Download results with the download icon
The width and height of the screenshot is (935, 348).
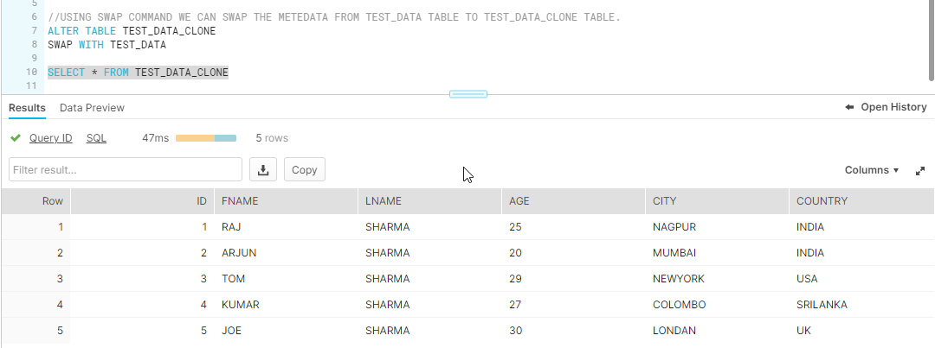(x=263, y=169)
